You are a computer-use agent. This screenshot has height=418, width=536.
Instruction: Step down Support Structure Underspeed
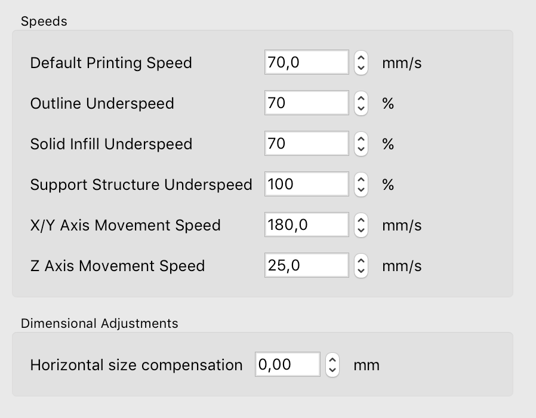(x=361, y=189)
